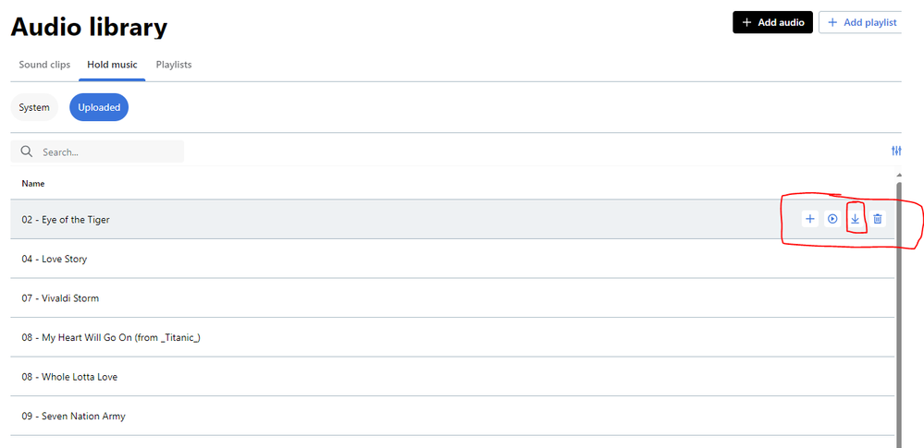Click the scrollbar up arrow
Viewport: 924px width, 448px height.
(899, 176)
